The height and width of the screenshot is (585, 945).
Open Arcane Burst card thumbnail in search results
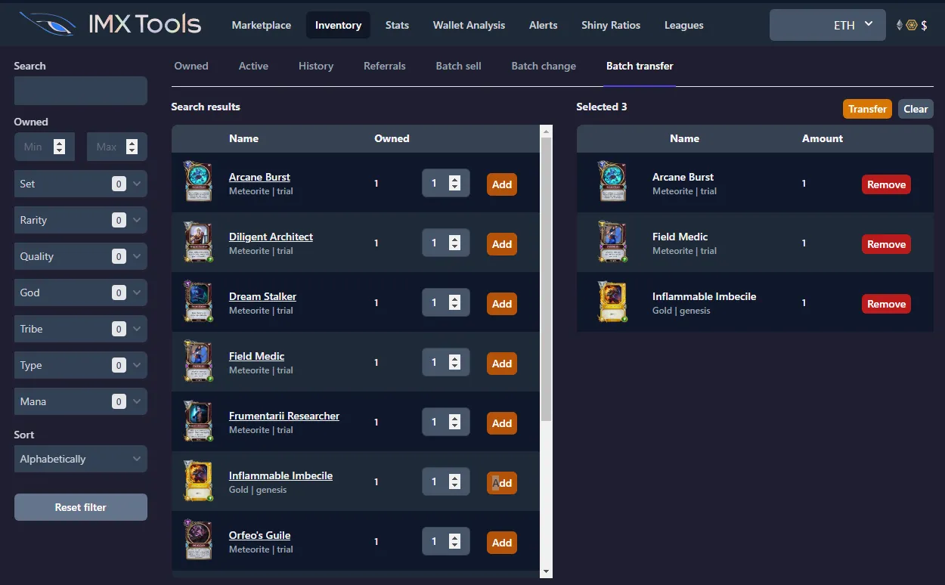point(198,182)
